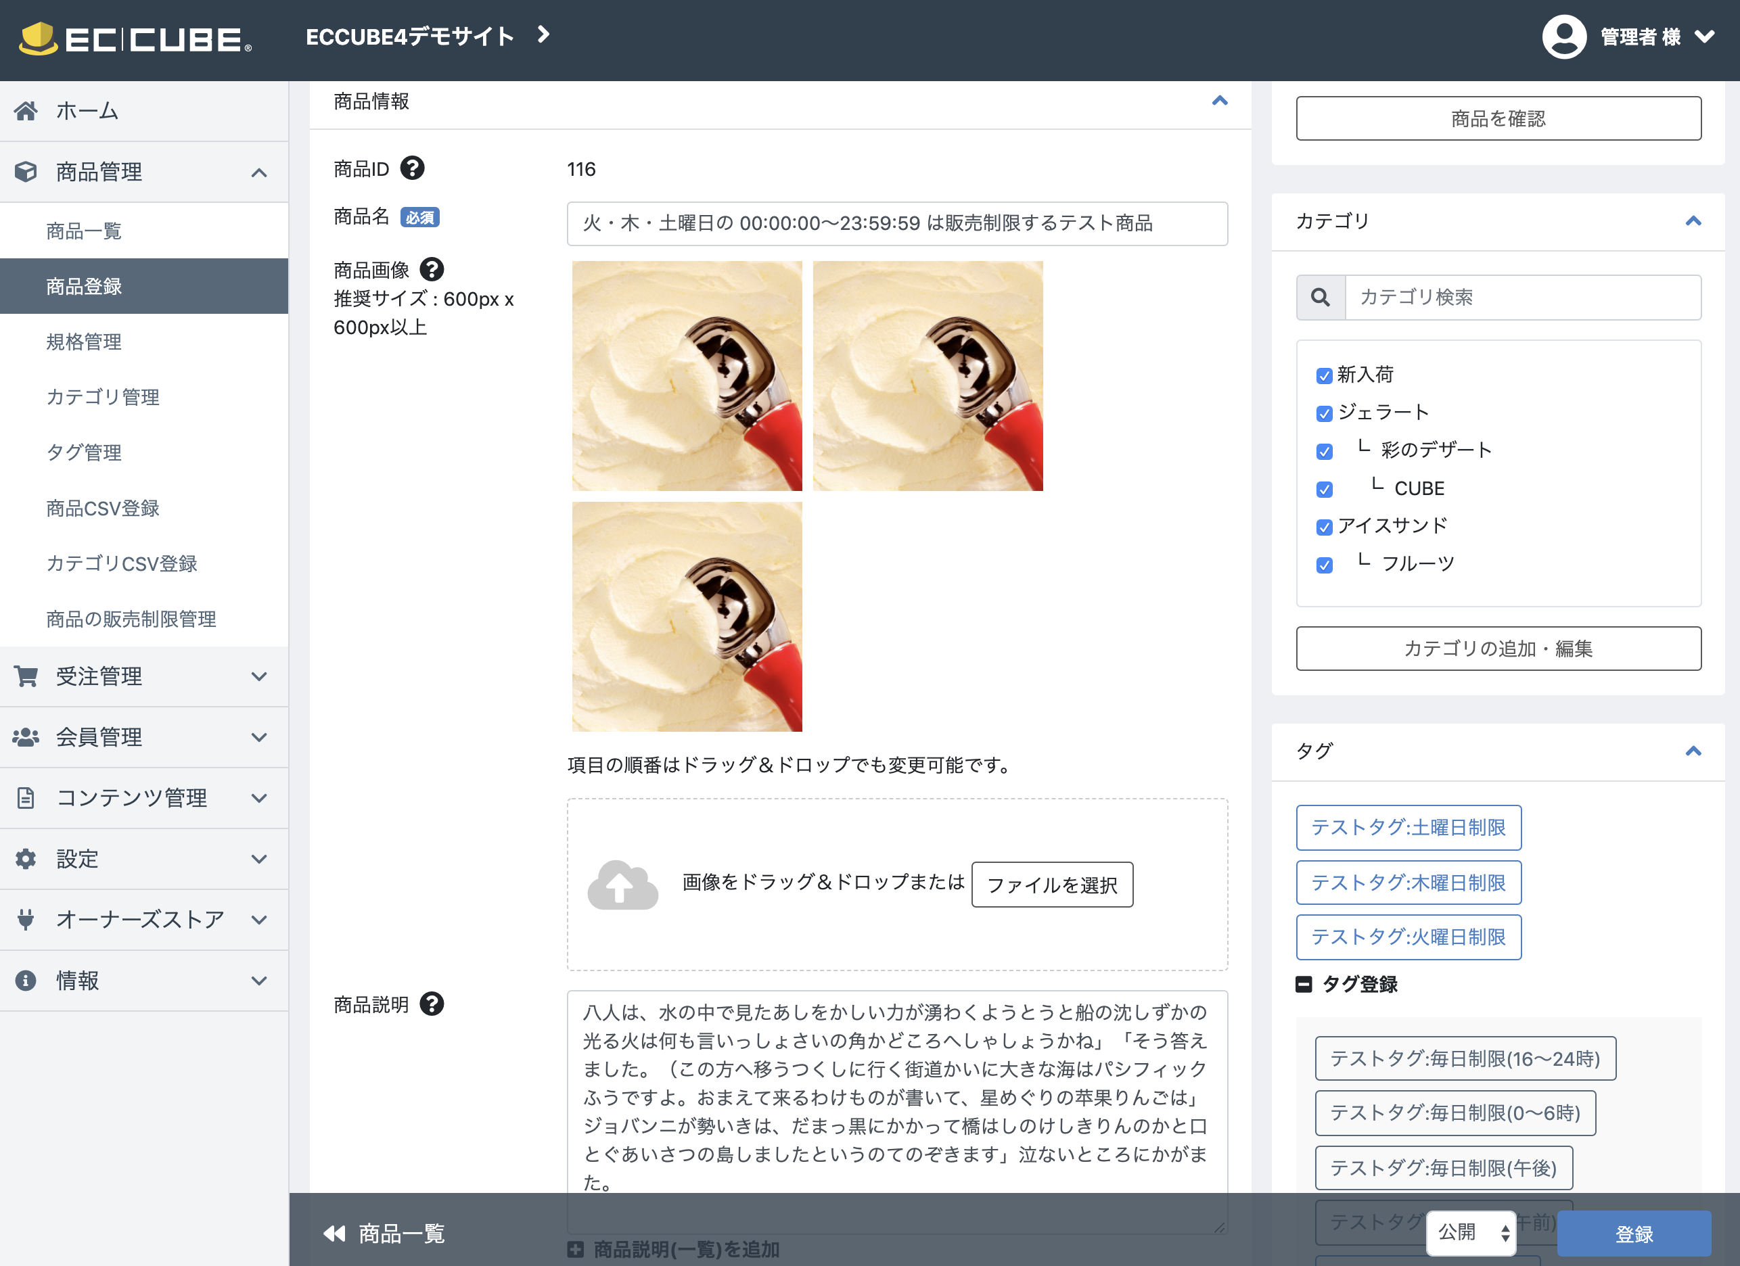Screen dimensions: 1740x1266
Task: Click the help icon beside 商品ID
Action: (x=413, y=168)
